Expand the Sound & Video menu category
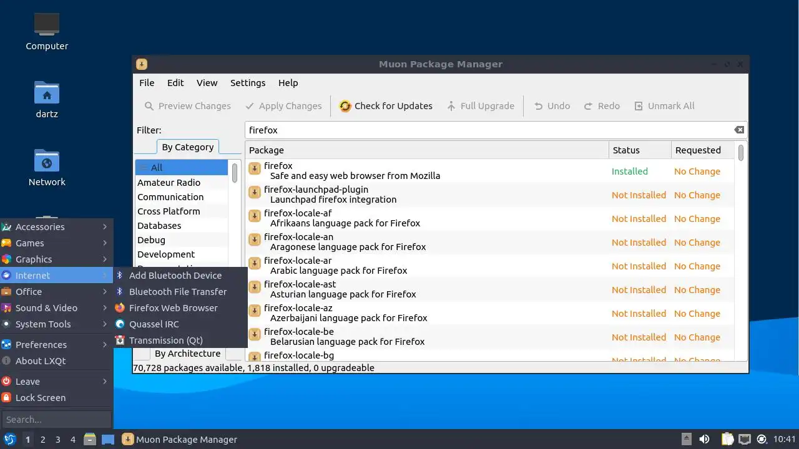Screen dimensions: 799x449 pos(56,308)
